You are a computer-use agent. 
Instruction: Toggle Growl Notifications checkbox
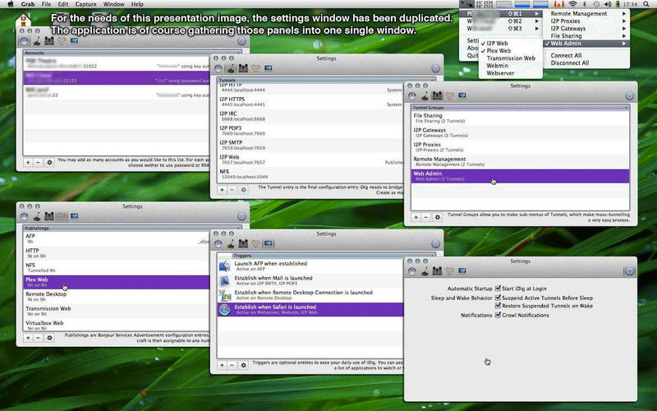click(x=498, y=315)
